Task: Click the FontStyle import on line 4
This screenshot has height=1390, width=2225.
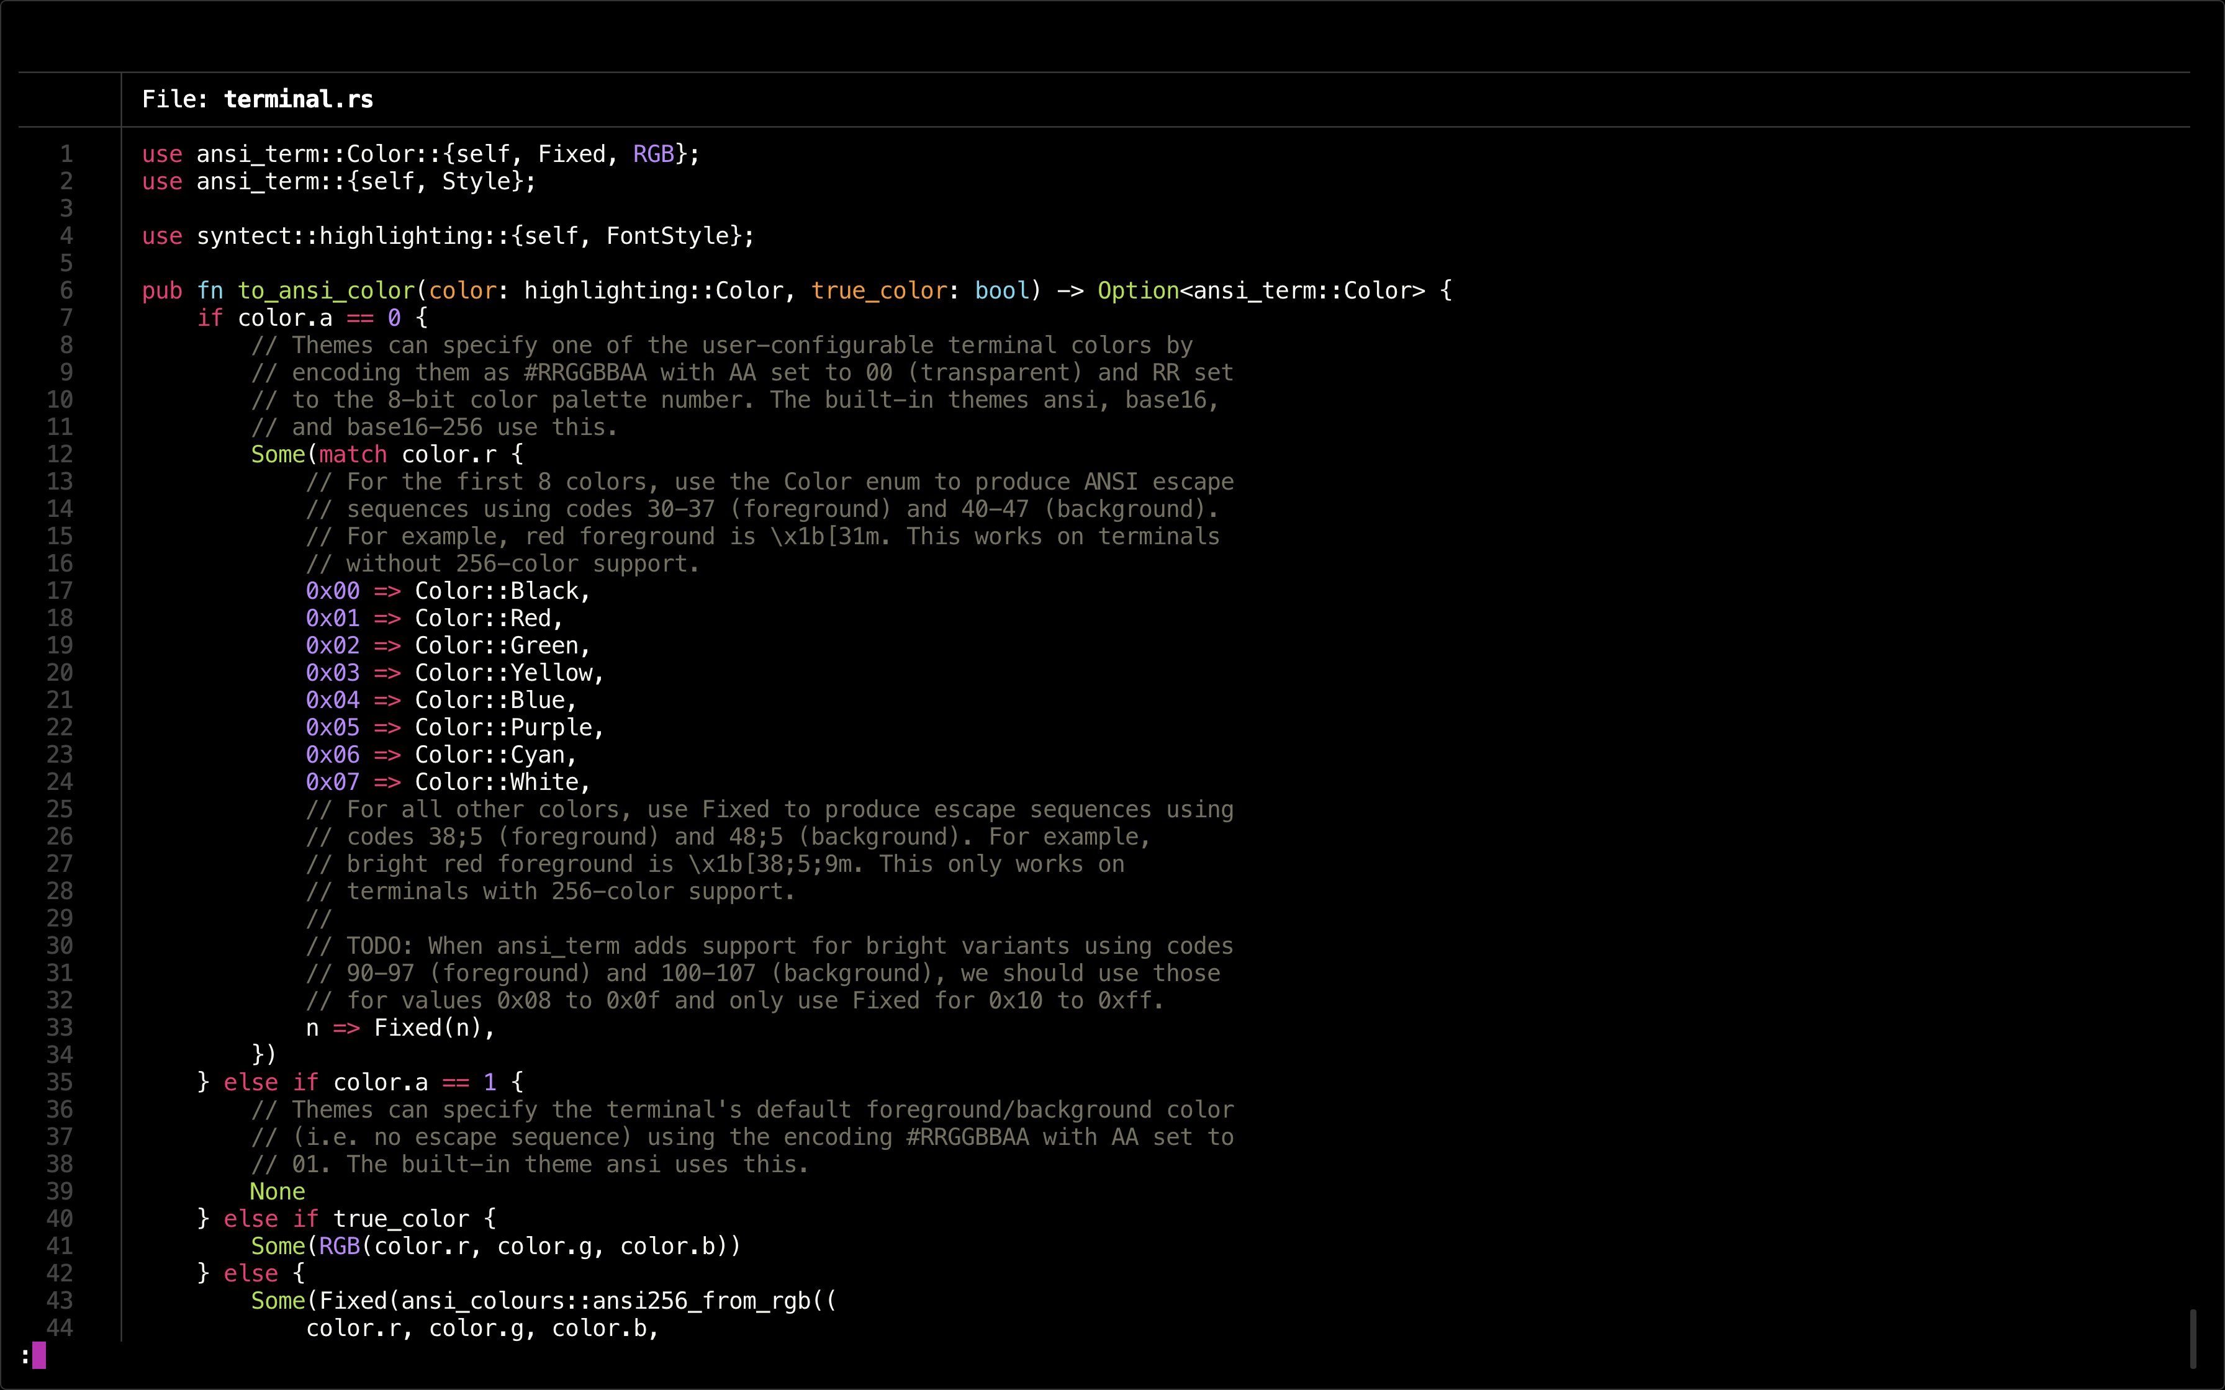Action: click(667, 236)
